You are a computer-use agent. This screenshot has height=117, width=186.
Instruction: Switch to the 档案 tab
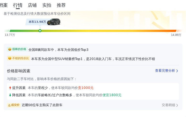[x=4, y=5]
